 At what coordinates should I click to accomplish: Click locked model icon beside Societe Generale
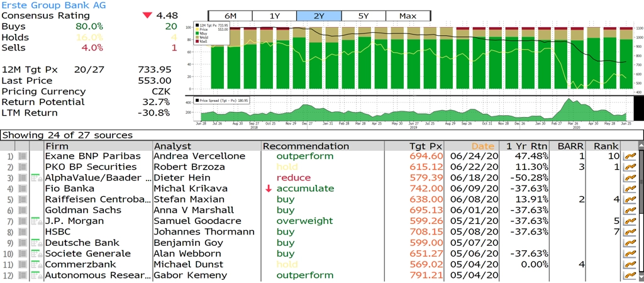click(37, 254)
